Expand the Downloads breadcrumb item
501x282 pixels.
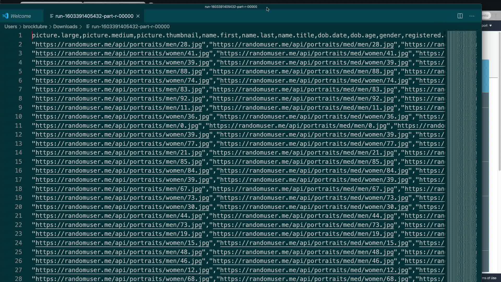tap(65, 26)
